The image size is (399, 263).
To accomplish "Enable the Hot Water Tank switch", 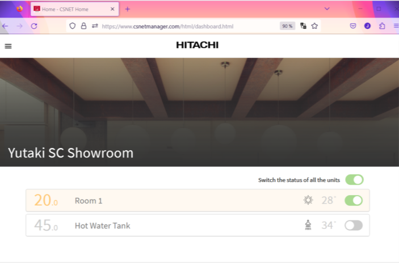I will [x=354, y=225].
